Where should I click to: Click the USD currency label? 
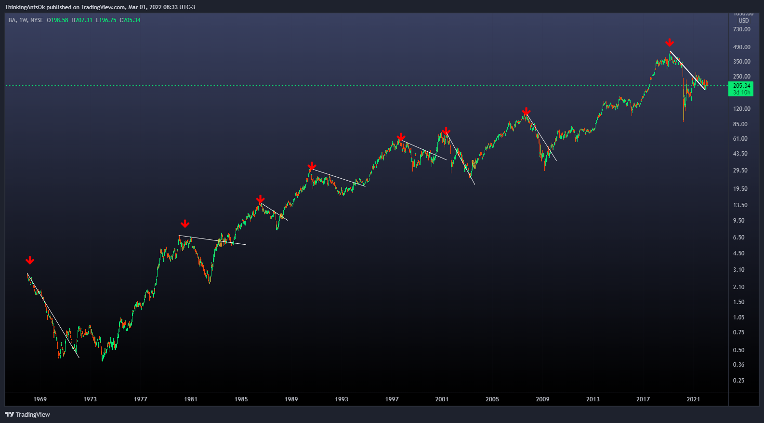744,21
